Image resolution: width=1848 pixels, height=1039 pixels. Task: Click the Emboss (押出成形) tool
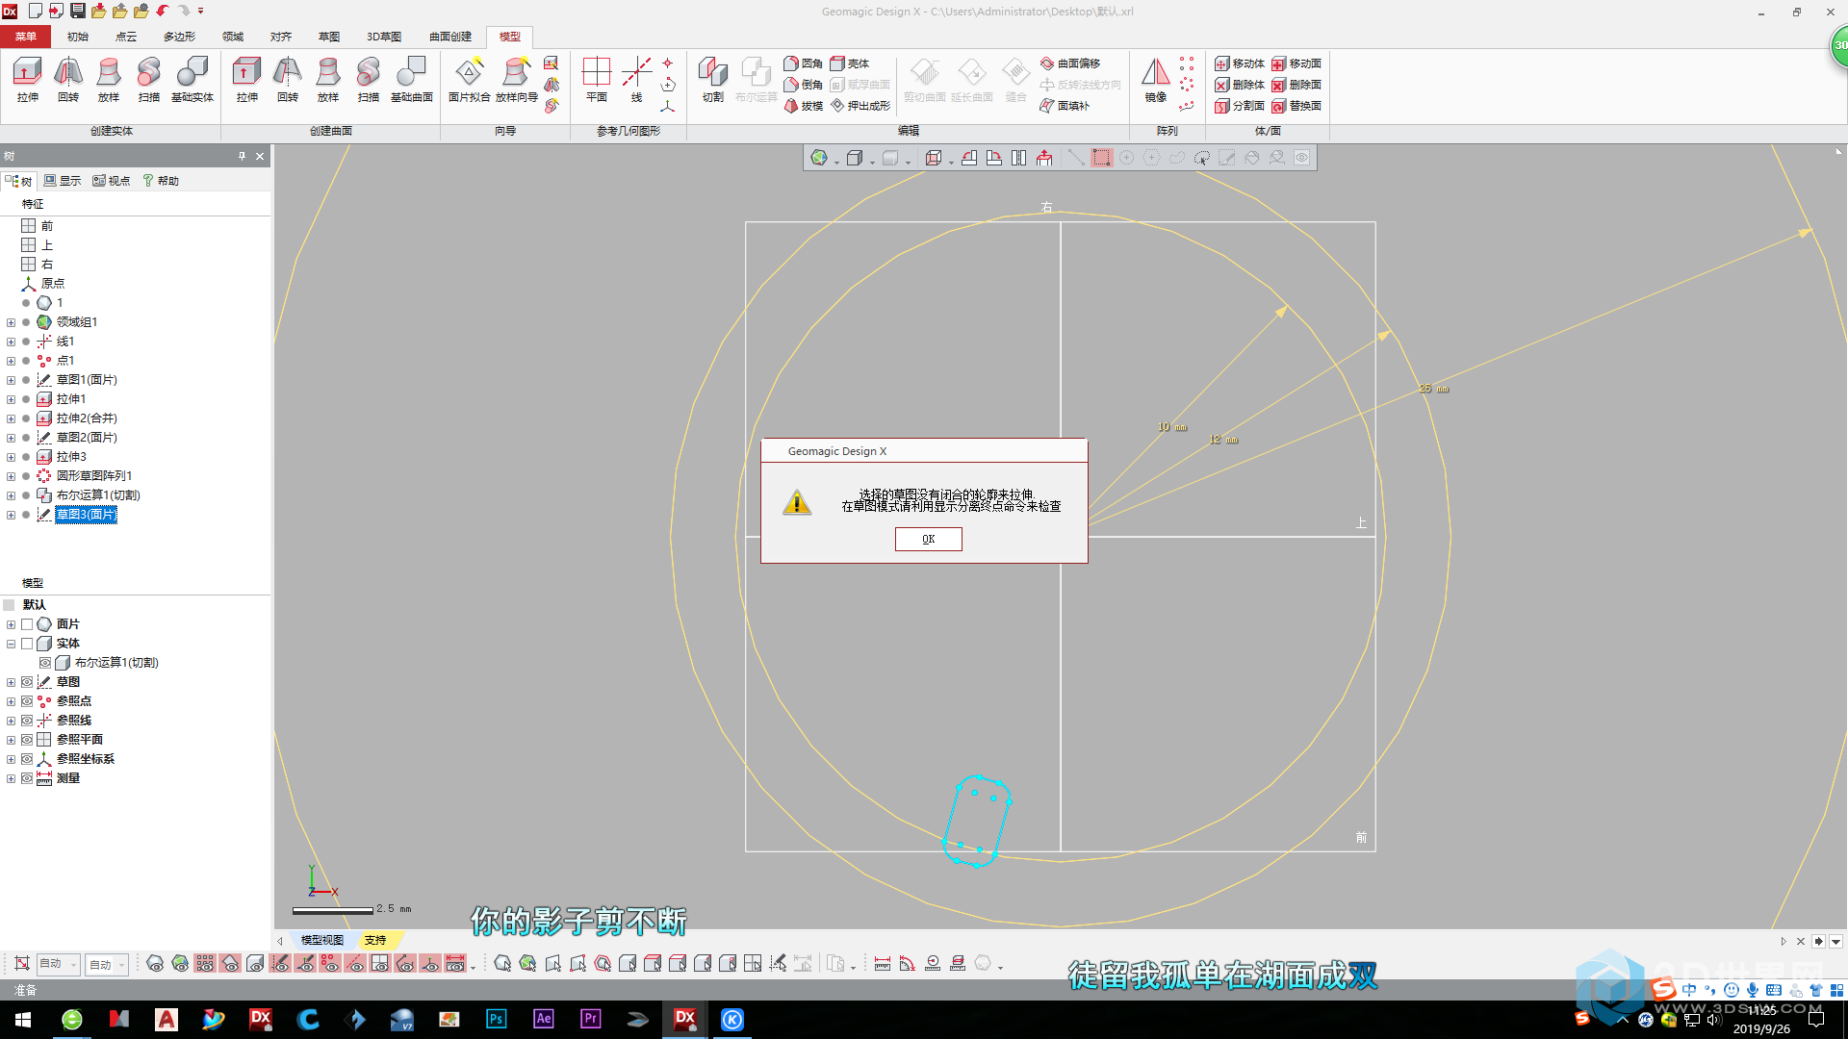point(860,106)
